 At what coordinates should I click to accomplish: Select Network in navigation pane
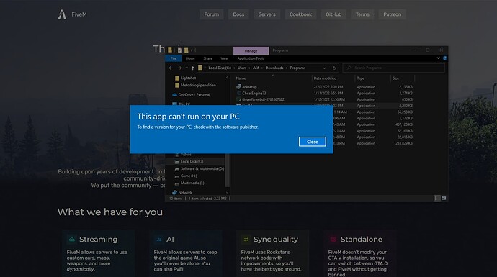[185, 193]
